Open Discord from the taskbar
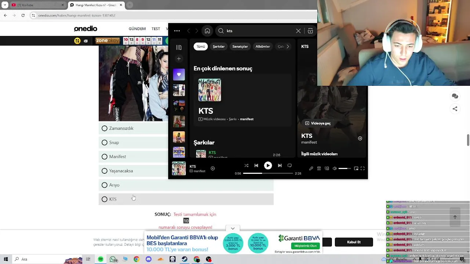 click(148, 259)
